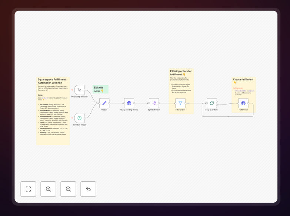Open the Fulfill Order globe node
The height and width of the screenshot is (216, 290).
(x=243, y=103)
